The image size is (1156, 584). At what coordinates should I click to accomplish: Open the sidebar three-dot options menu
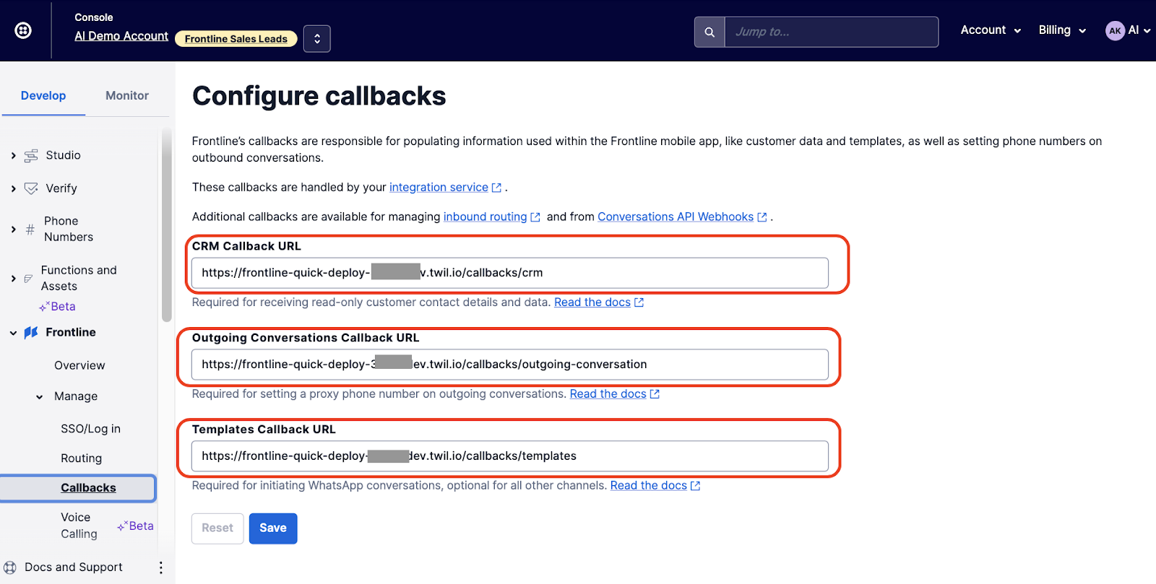click(x=160, y=567)
